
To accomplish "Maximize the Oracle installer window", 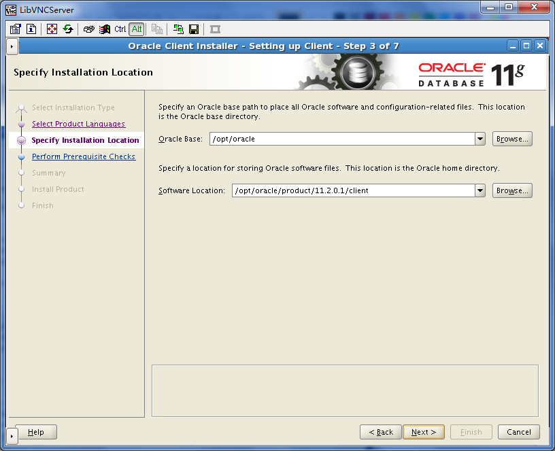I will pyautogui.click(x=526, y=46).
